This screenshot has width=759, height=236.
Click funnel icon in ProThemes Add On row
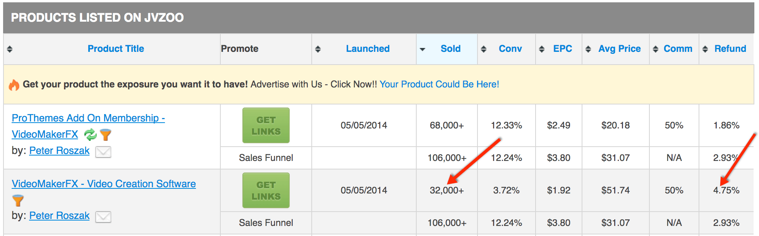pyautogui.click(x=105, y=135)
